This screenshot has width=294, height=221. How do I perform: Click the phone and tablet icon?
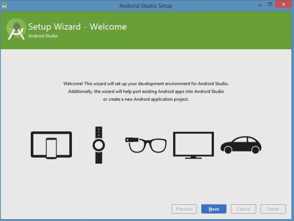[x=52, y=145]
